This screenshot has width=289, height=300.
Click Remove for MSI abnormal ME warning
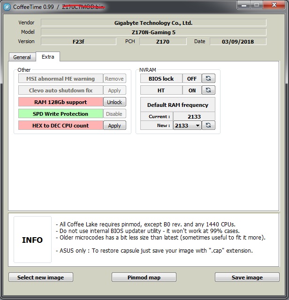pos(114,79)
